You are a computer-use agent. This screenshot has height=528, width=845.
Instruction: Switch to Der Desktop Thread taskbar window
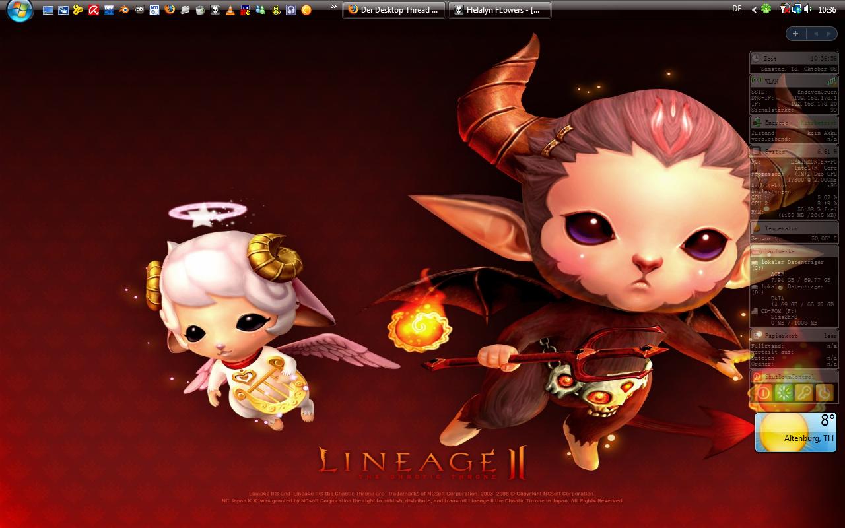pos(394,10)
